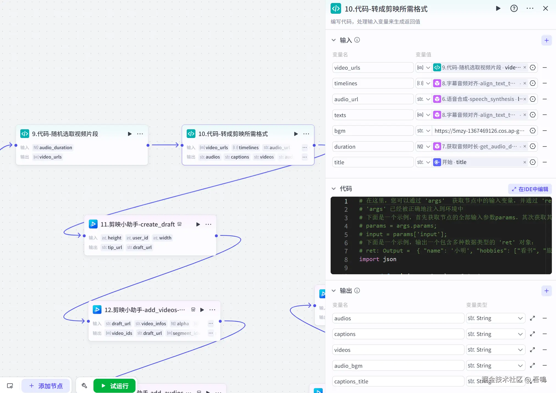
Task: Open type dropdown for videos output
Action: (x=495, y=350)
